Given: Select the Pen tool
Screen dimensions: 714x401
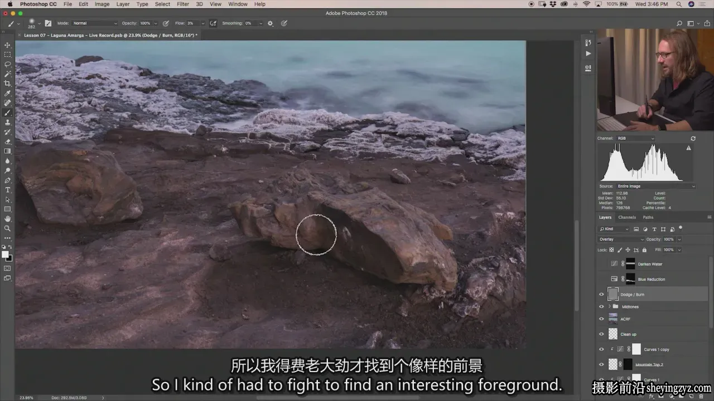Looking at the screenshot, I should click(x=7, y=180).
